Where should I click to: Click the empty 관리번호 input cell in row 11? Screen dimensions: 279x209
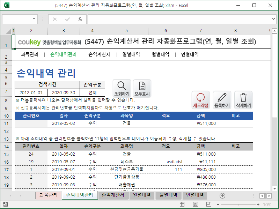coord(31,123)
